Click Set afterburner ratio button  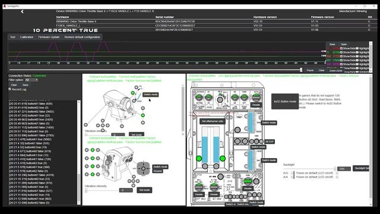213,121
